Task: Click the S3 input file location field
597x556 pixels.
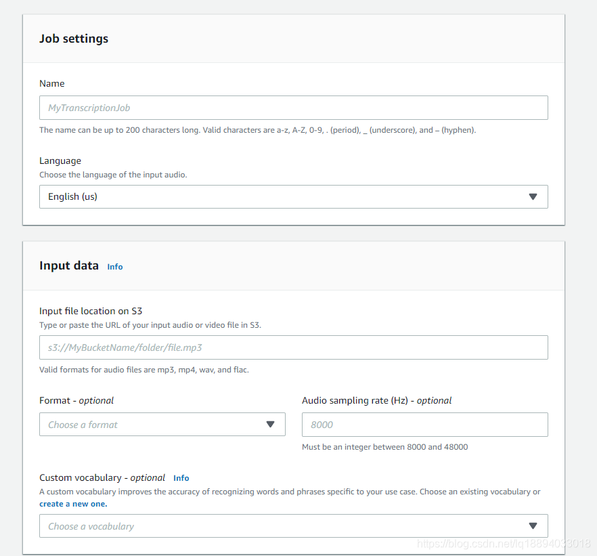Action: (x=293, y=347)
